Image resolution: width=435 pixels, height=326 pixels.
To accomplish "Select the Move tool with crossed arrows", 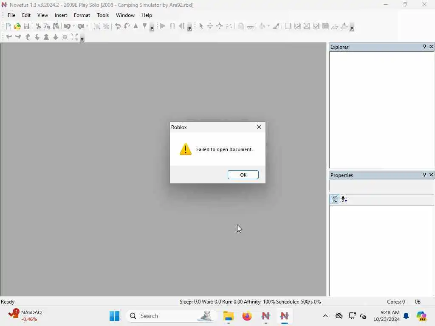I will click(210, 26).
